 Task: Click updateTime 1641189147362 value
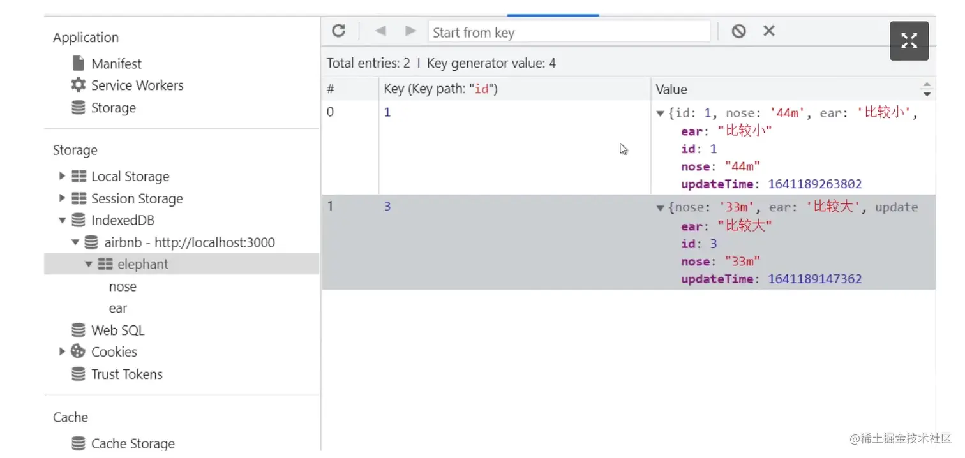click(815, 279)
